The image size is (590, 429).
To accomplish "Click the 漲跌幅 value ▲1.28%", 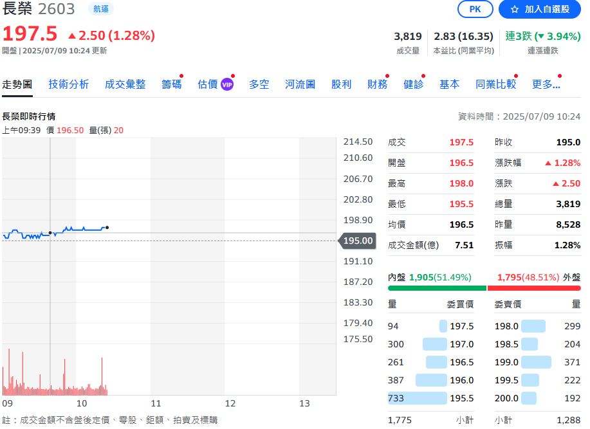I will click(563, 163).
